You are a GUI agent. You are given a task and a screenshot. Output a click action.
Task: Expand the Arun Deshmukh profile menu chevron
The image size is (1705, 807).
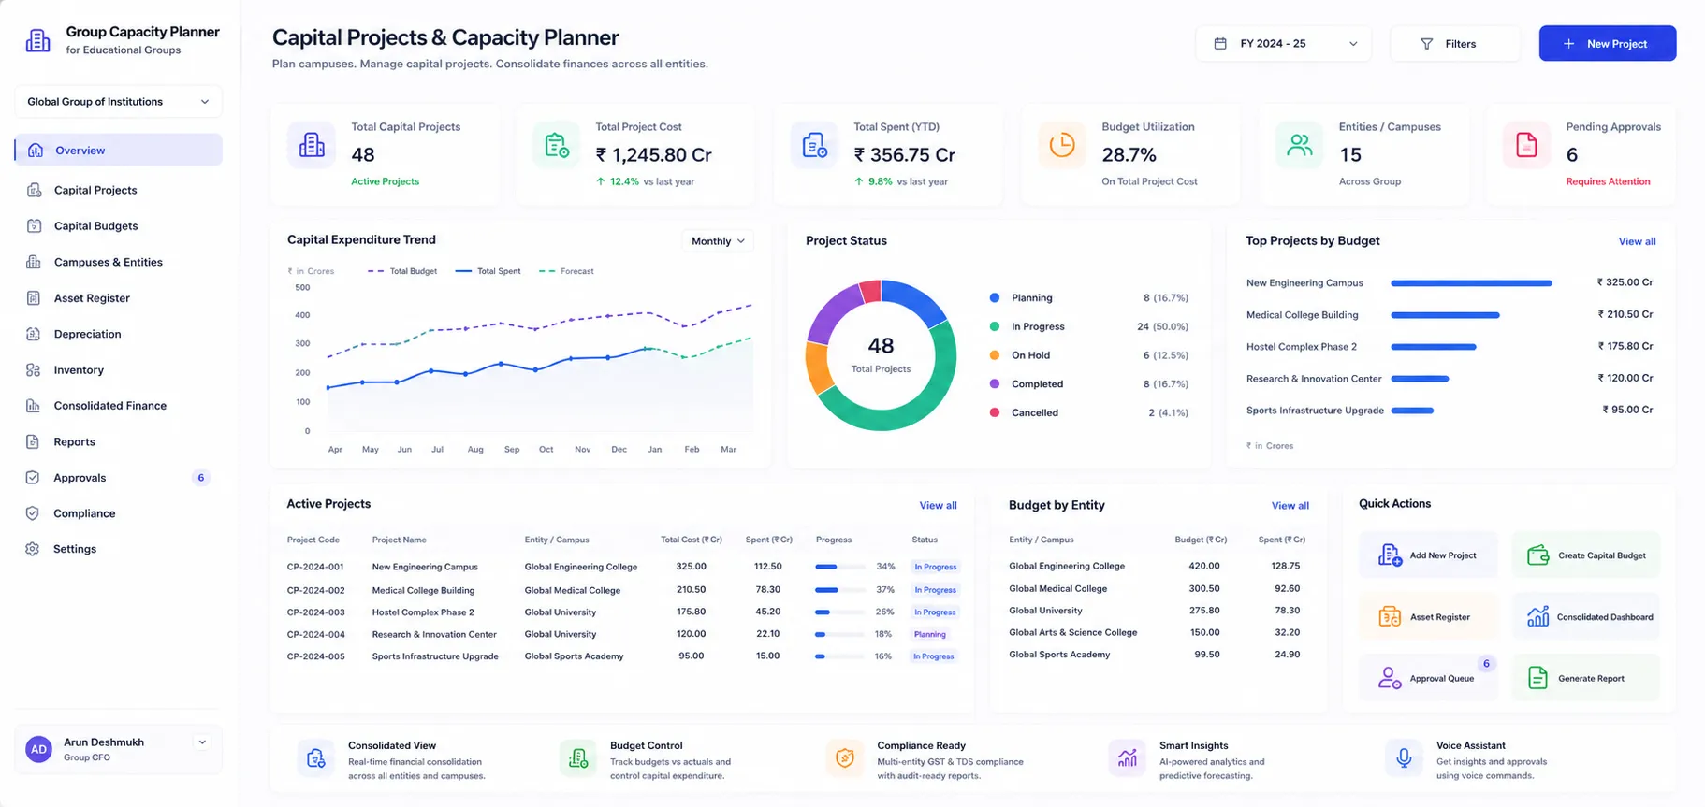202,742
